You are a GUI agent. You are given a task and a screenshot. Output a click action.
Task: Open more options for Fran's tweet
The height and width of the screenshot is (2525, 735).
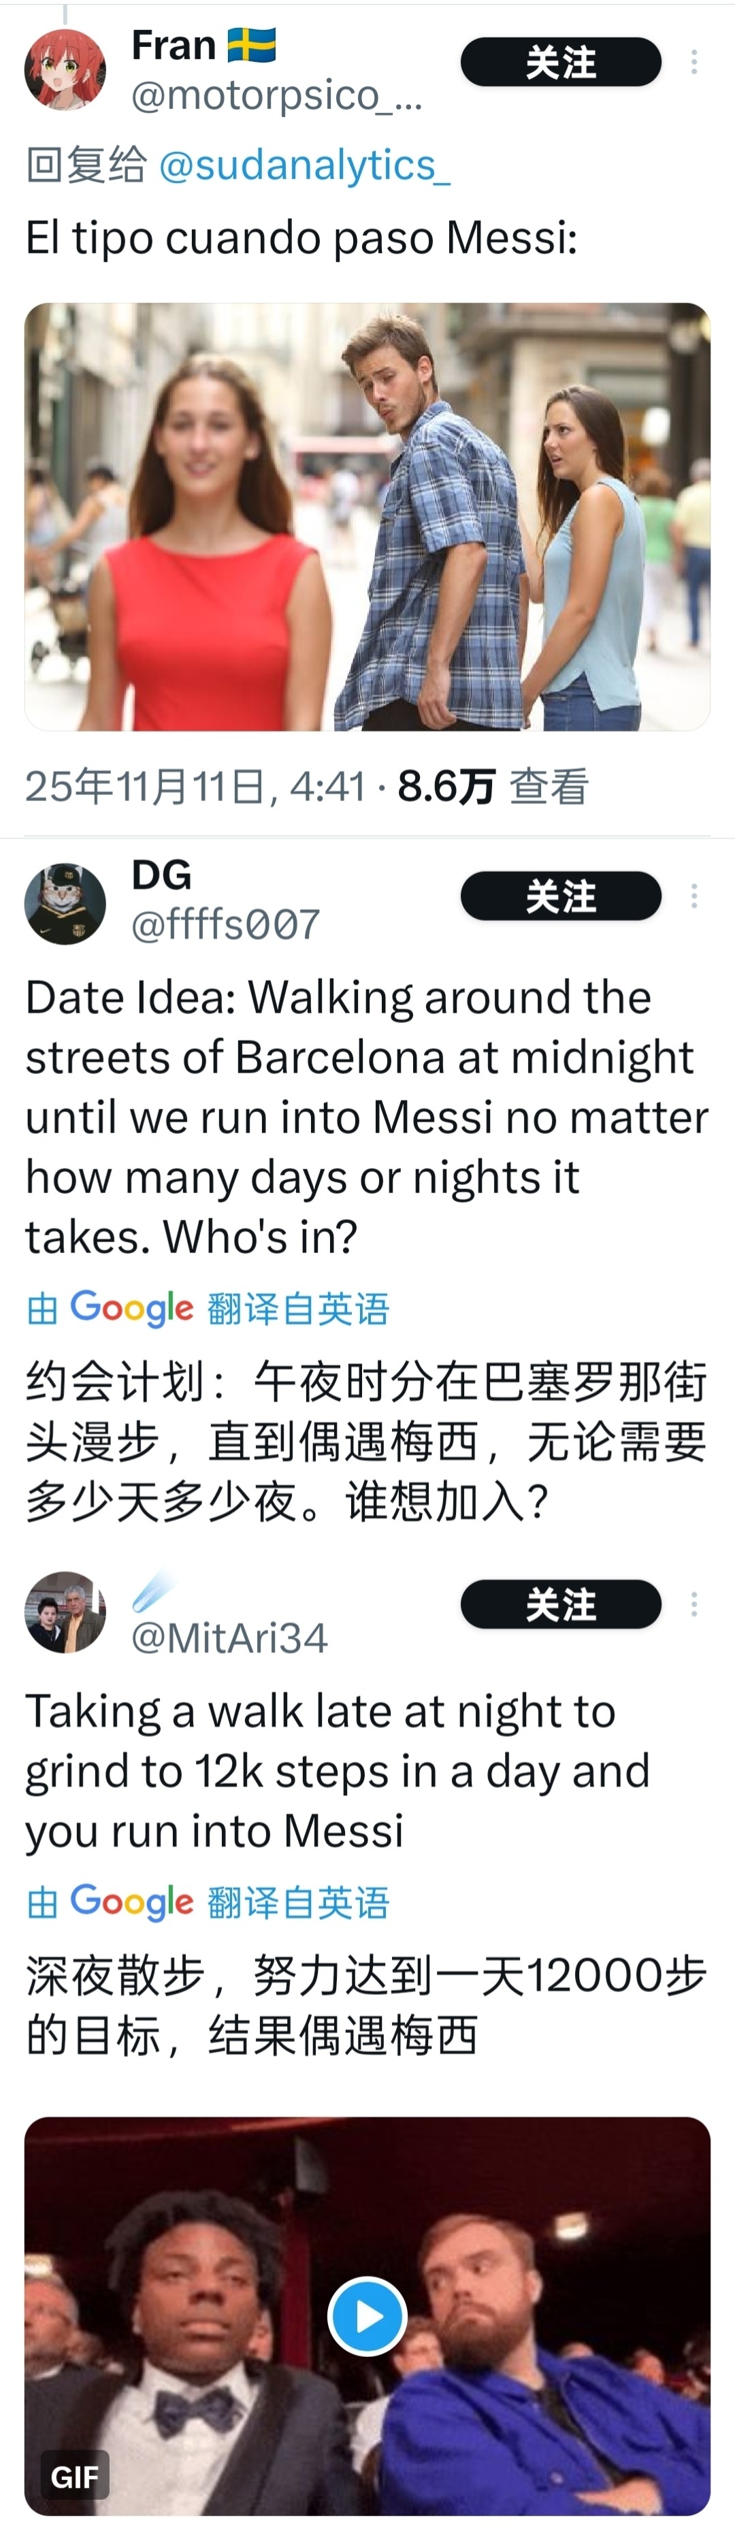pyautogui.click(x=694, y=62)
